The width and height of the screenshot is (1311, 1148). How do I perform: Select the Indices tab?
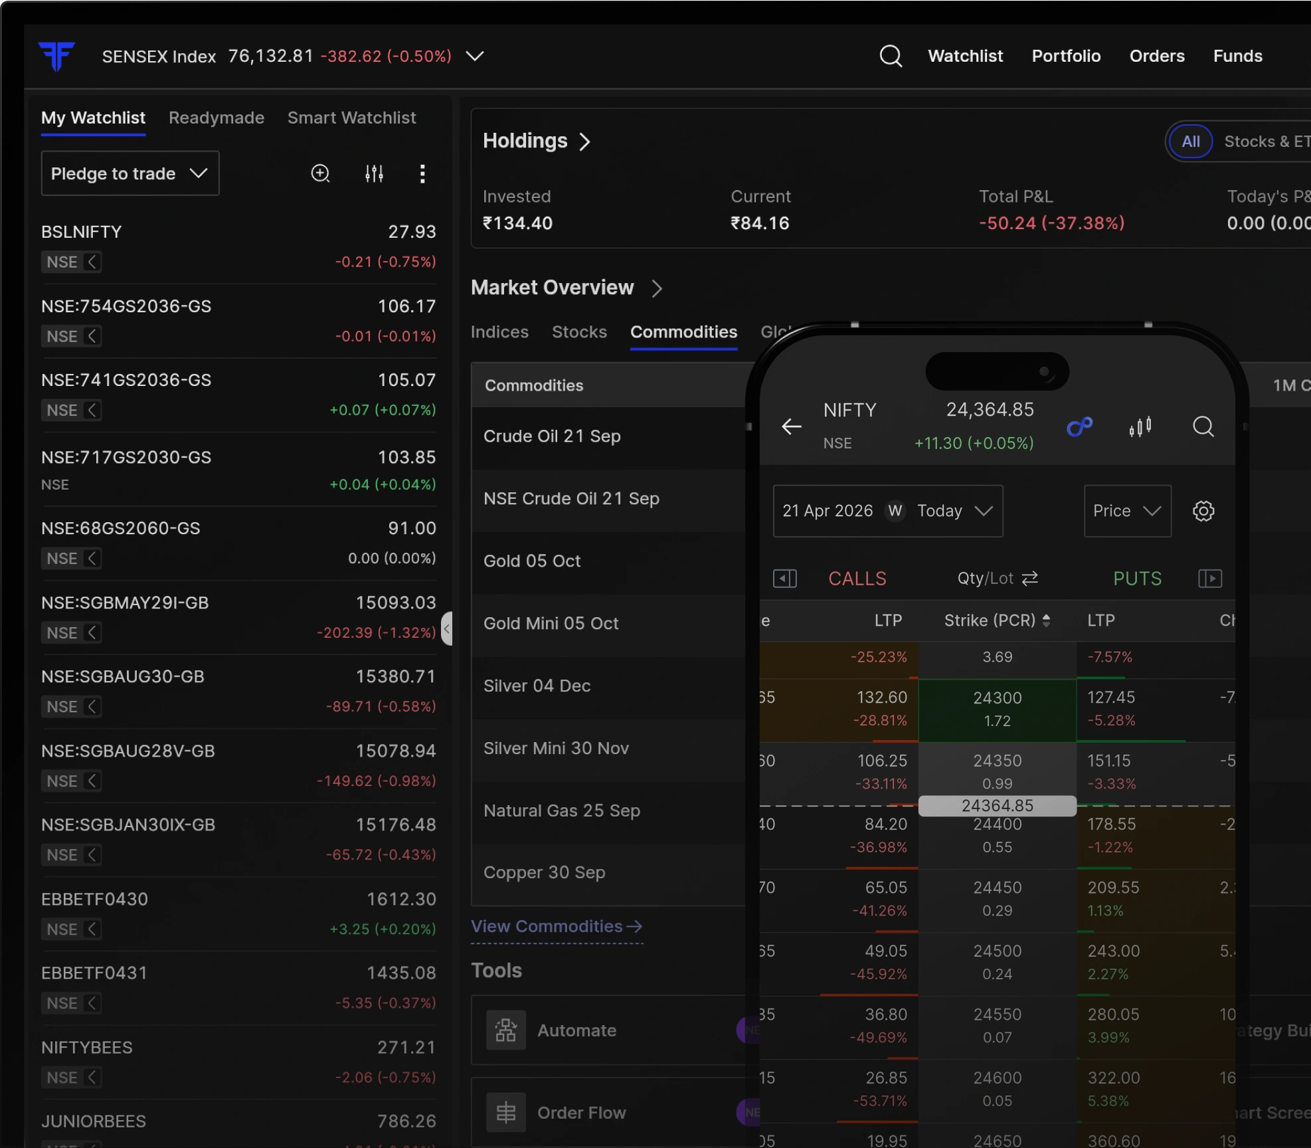click(499, 332)
